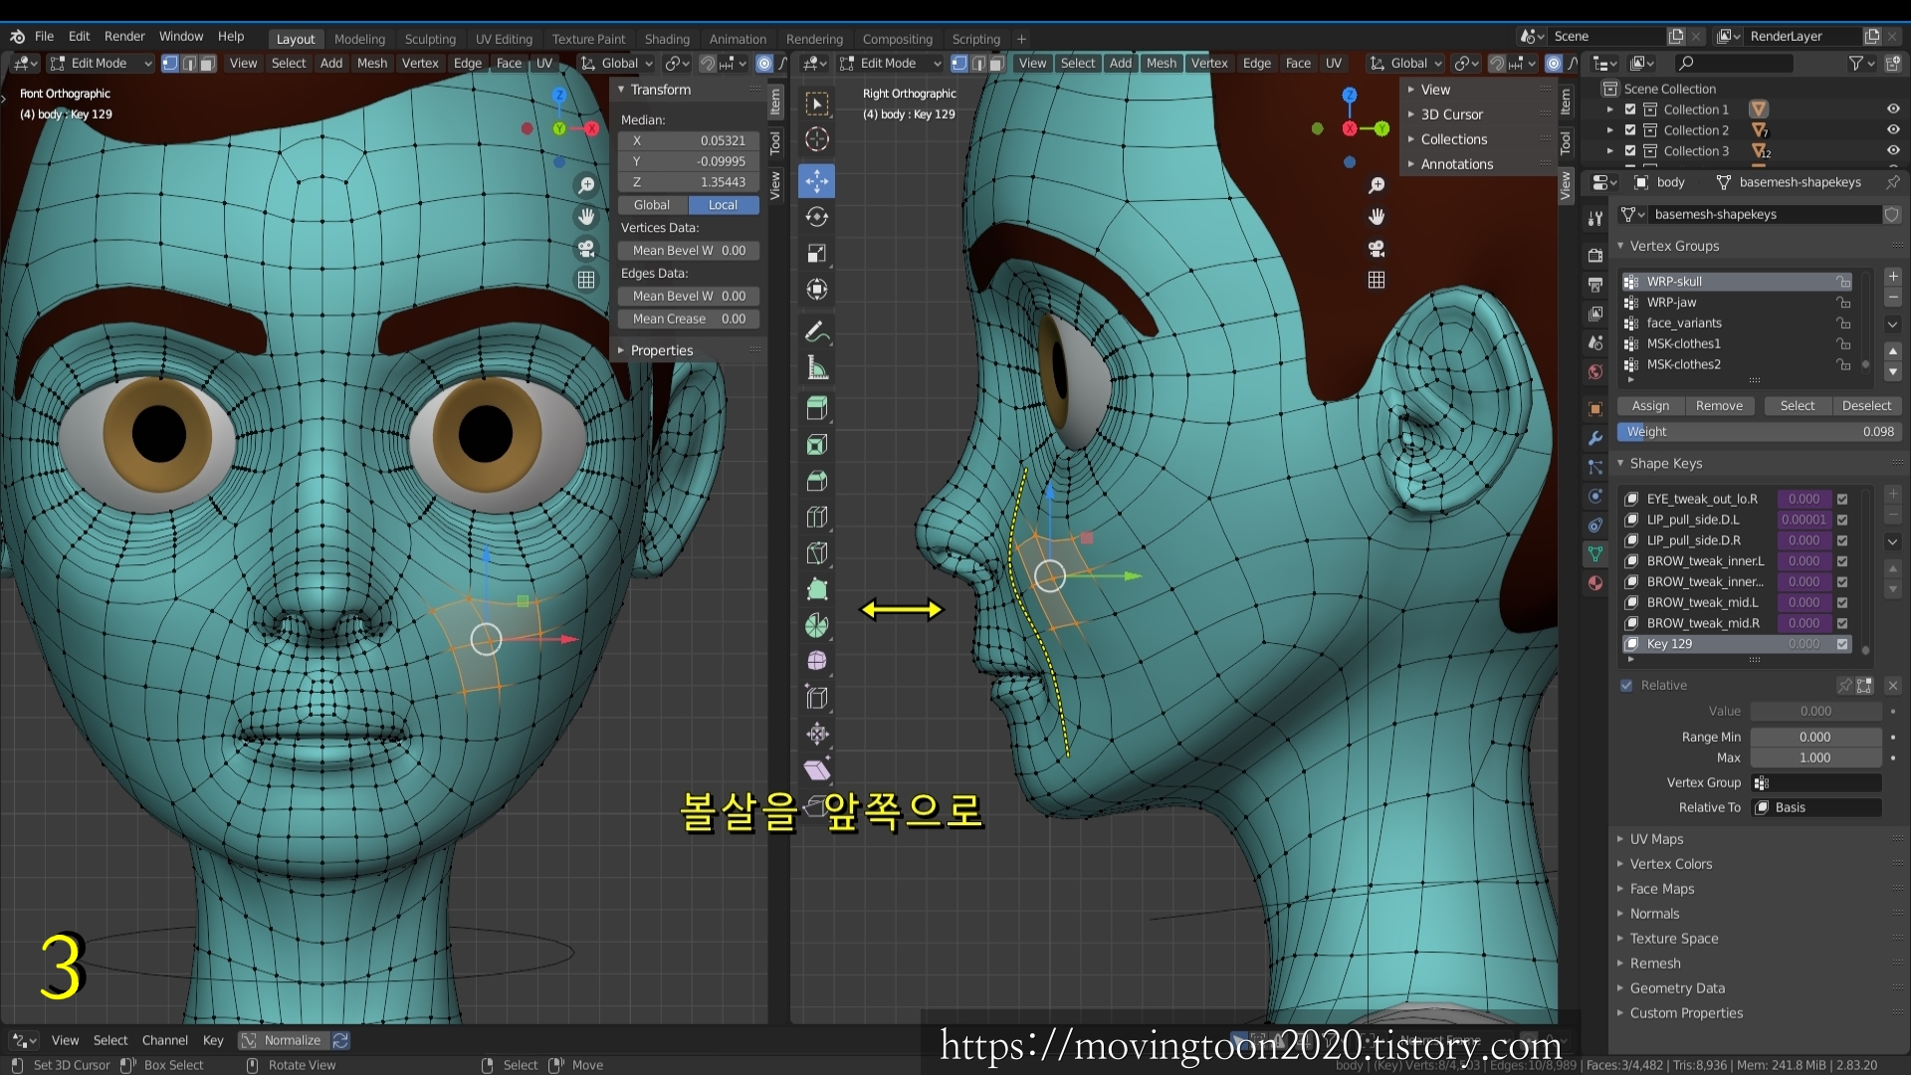The width and height of the screenshot is (1911, 1075).
Task: Select the Knife tool
Action: (x=816, y=552)
